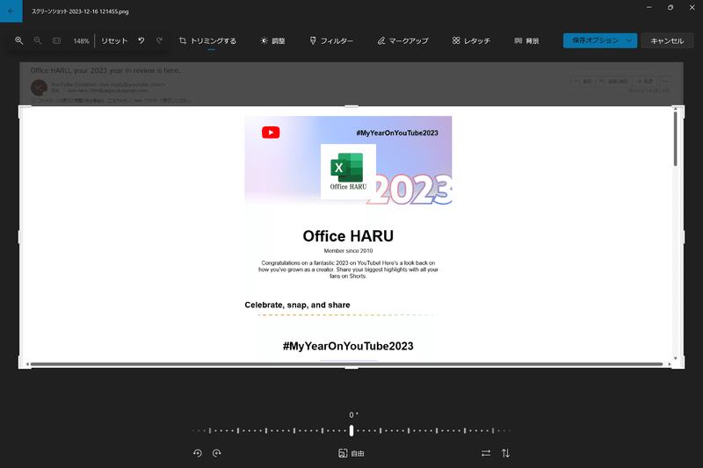Close the Photos editor window
The height and width of the screenshot is (468, 703).
pos(692,8)
